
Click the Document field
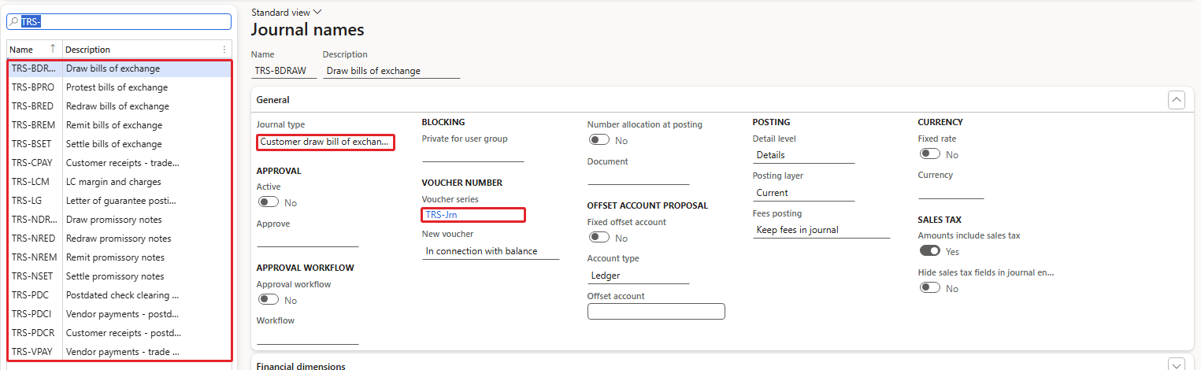[638, 177]
